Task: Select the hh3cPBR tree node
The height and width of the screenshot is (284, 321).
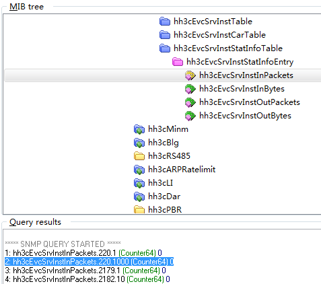Action: [x=165, y=210]
